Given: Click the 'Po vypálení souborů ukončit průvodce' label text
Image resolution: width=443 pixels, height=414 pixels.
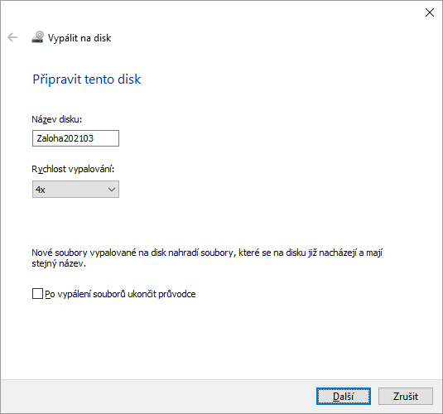Looking at the screenshot, I should click(120, 294).
